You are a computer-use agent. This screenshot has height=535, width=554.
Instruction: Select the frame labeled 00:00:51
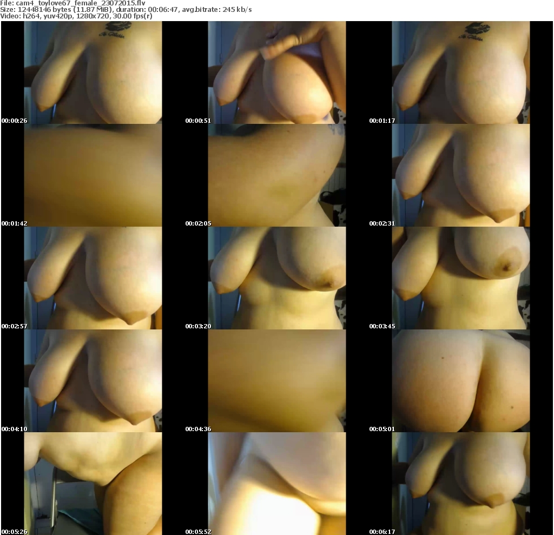pos(276,72)
